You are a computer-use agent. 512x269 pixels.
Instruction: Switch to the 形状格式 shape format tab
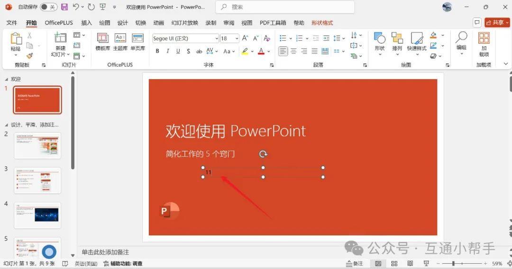click(x=322, y=23)
